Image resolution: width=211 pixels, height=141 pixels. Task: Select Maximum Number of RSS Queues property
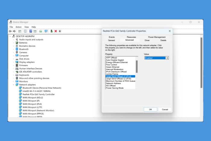(x=120, y=81)
